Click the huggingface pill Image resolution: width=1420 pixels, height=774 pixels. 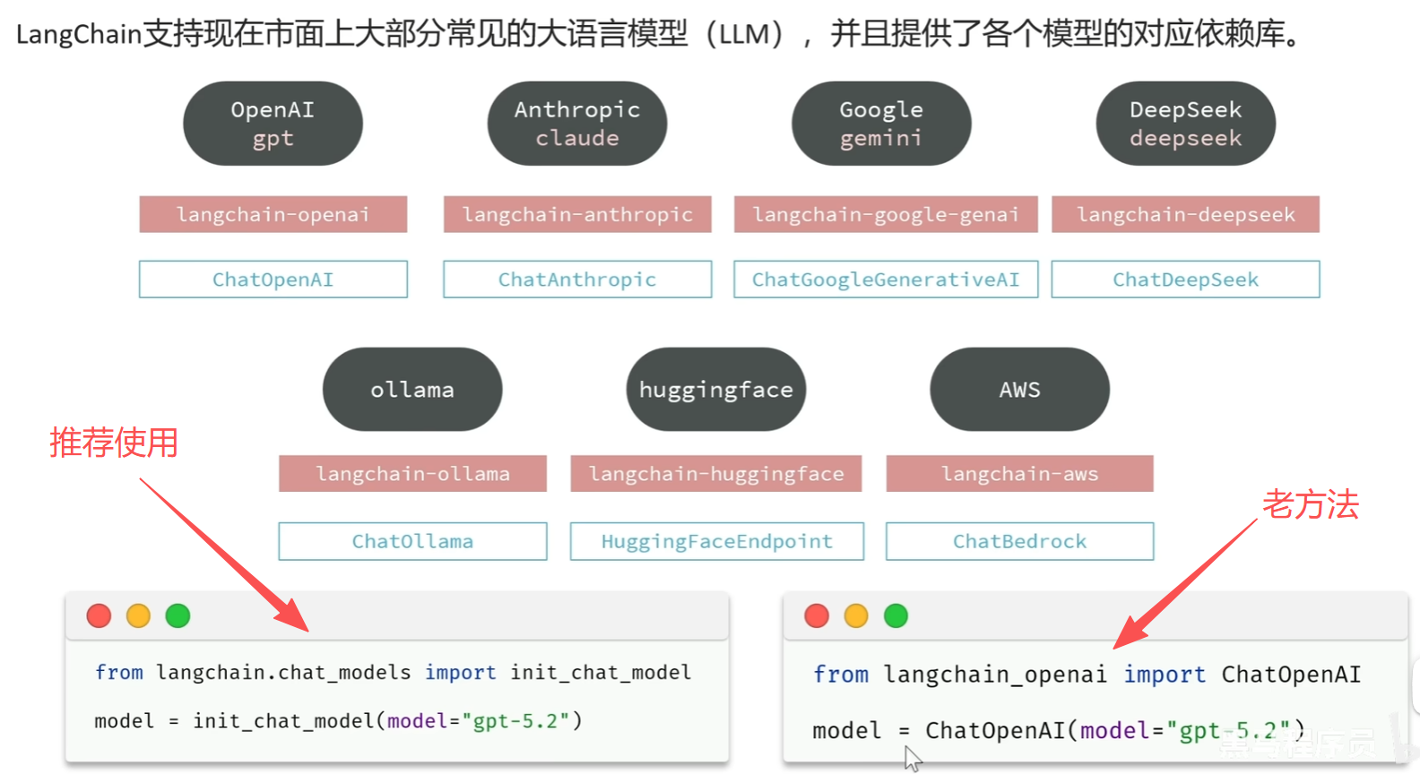(716, 390)
